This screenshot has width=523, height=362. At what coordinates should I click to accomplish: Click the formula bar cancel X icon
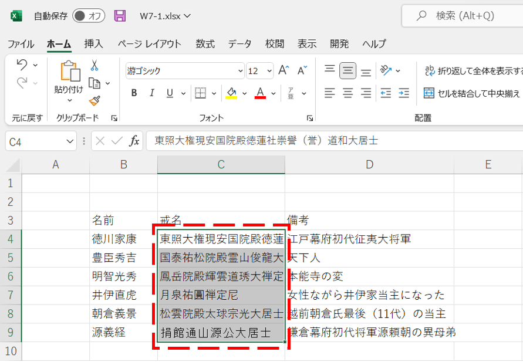click(x=100, y=141)
